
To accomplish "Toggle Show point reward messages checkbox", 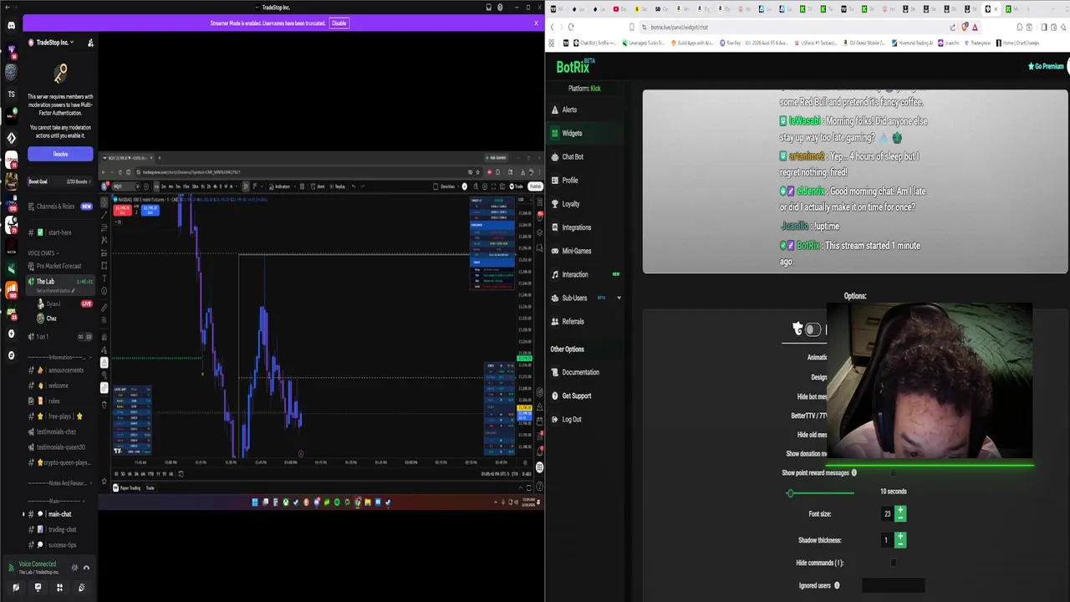I will click(893, 473).
